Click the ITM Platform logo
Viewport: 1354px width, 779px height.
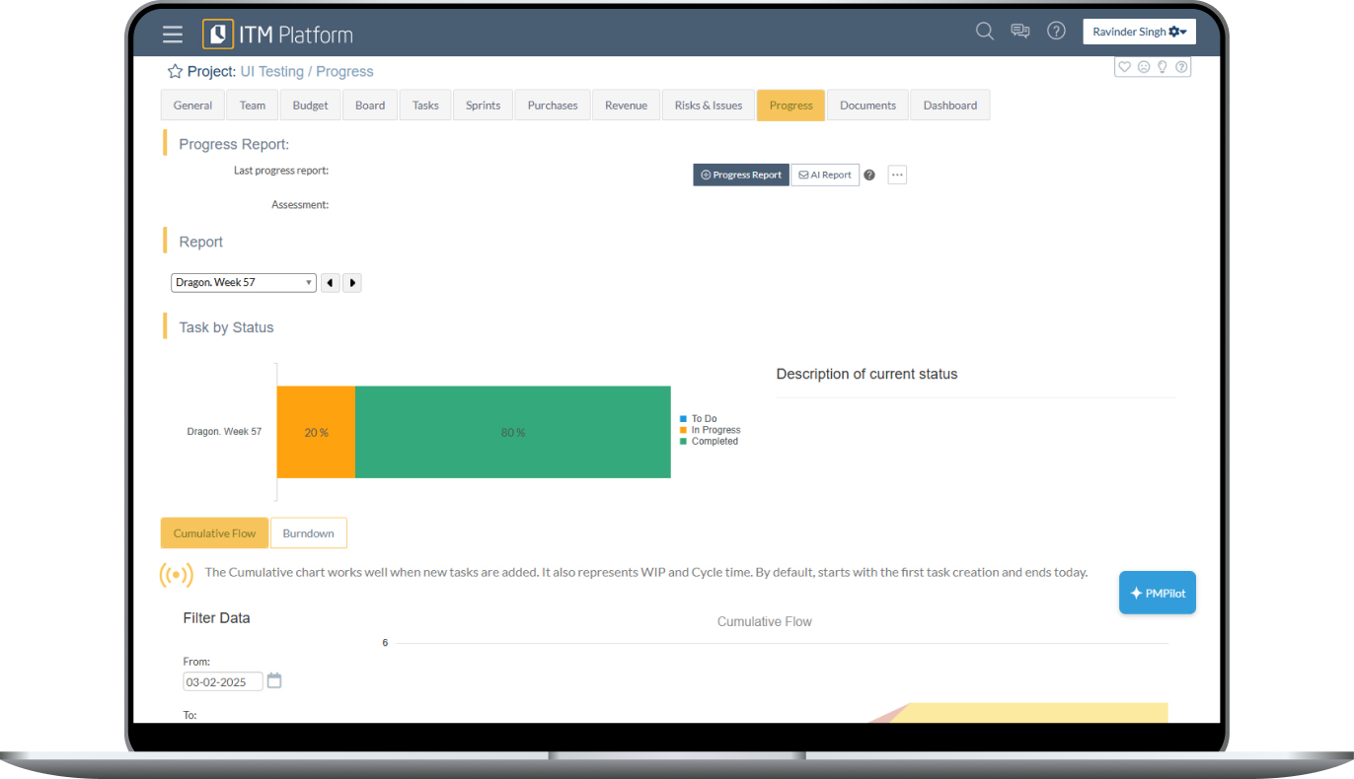pyautogui.click(x=277, y=35)
